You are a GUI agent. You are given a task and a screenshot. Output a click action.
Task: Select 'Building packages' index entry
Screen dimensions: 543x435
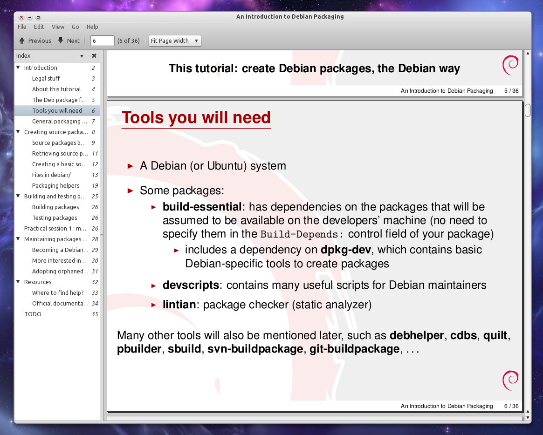click(x=57, y=207)
